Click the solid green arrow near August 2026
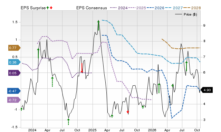Image resolution: width=221 pixels, height=132 pixels. (186, 66)
